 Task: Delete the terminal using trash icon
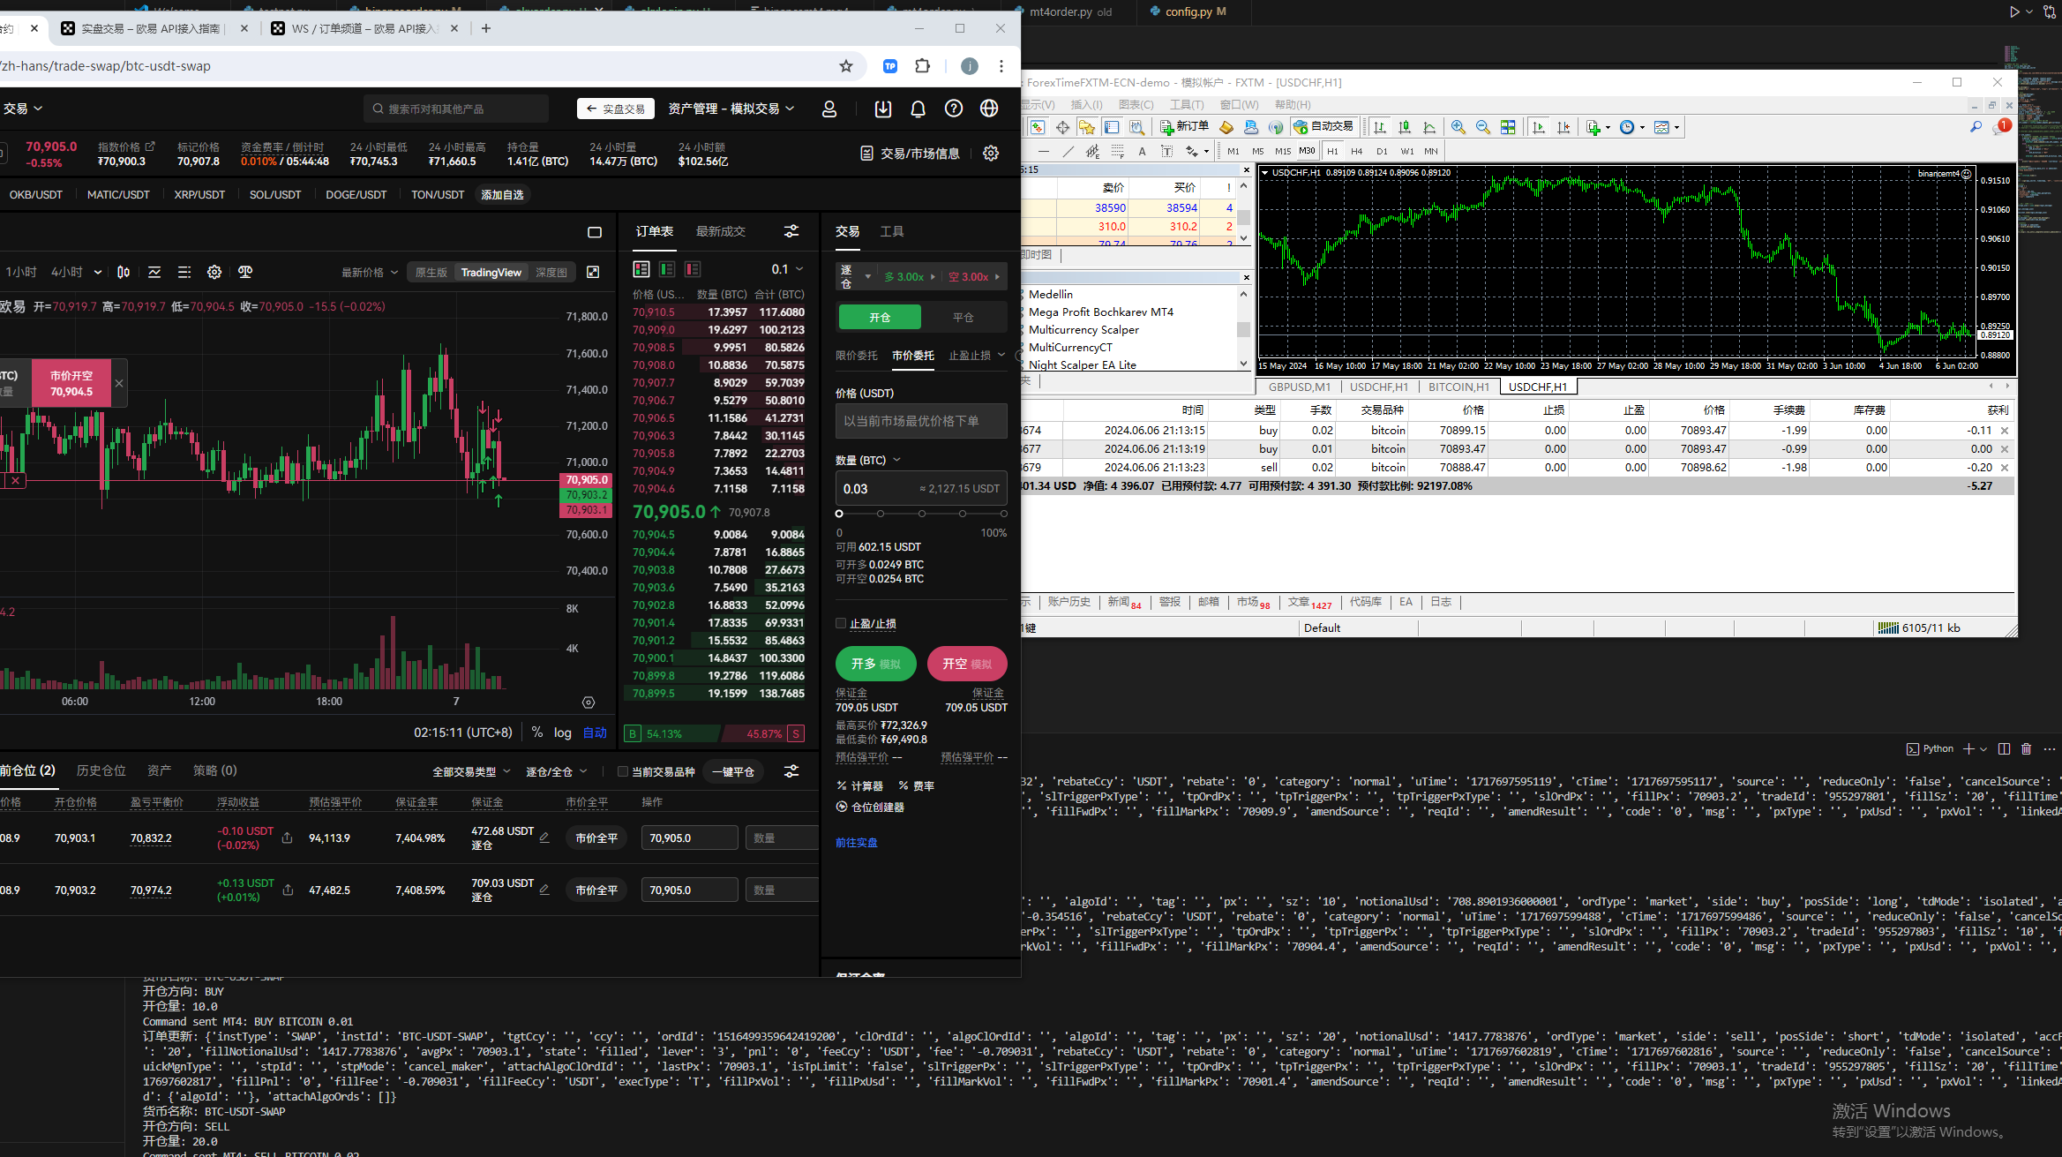[x=2026, y=749]
